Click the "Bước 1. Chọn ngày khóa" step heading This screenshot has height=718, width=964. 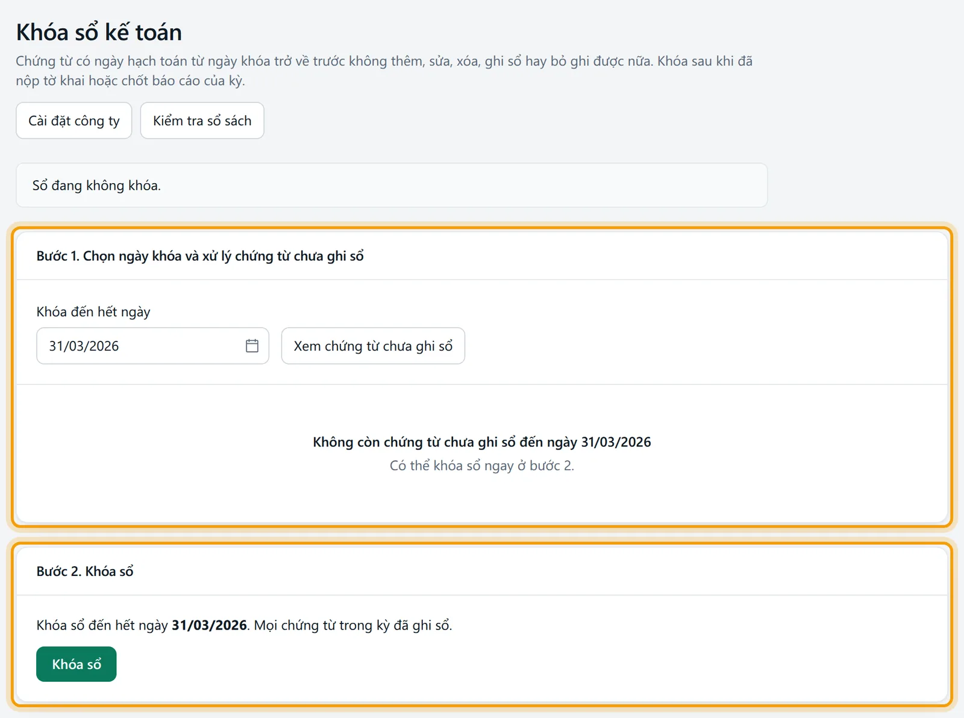click(x=200, y=256)
